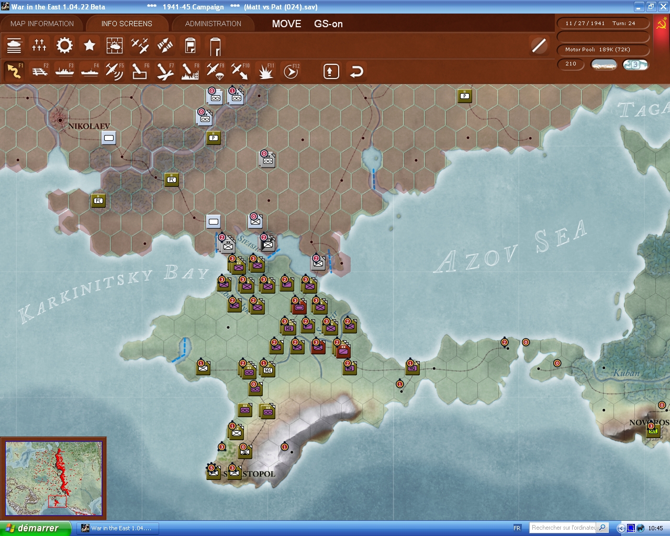Click the logistics report door icon
670x536 pixels.
click(215, 46)
